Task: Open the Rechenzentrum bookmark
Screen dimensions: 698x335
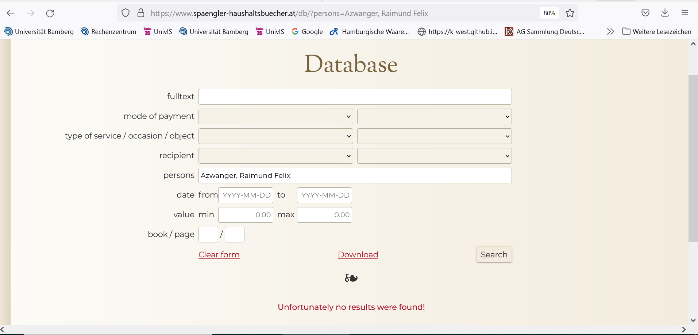Action: click(109, 32)
